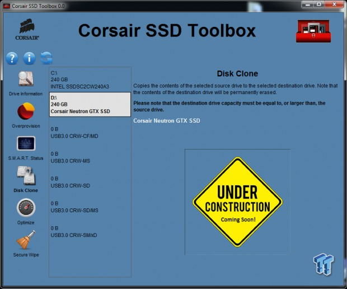Click the Drive Information label
The image size is (347, 289).
(x=26, y=94)
